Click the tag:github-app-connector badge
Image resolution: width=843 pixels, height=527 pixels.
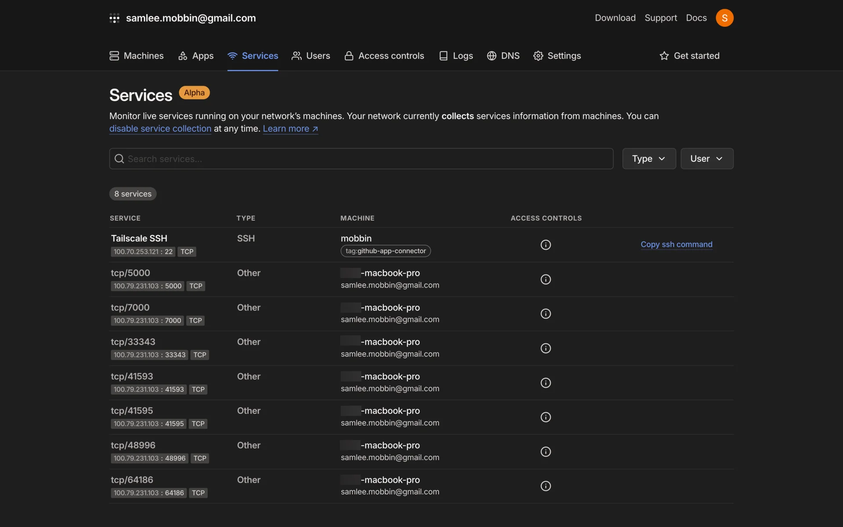[385, 251]
